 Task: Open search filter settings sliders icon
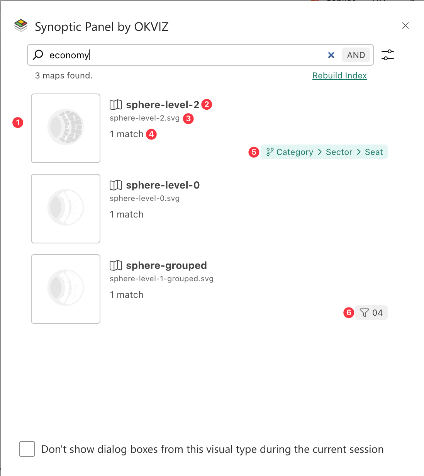(388, 55)
